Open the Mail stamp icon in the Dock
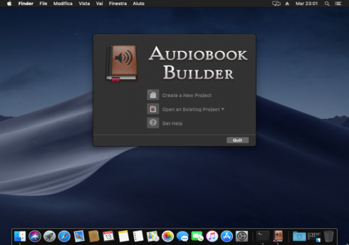The height and width of the screenshot is (245, 349). tap(79, 236)
